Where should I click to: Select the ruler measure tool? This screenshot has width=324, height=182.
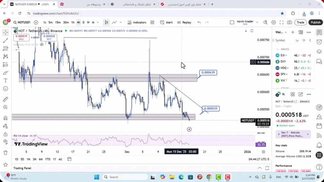point(5,99)
